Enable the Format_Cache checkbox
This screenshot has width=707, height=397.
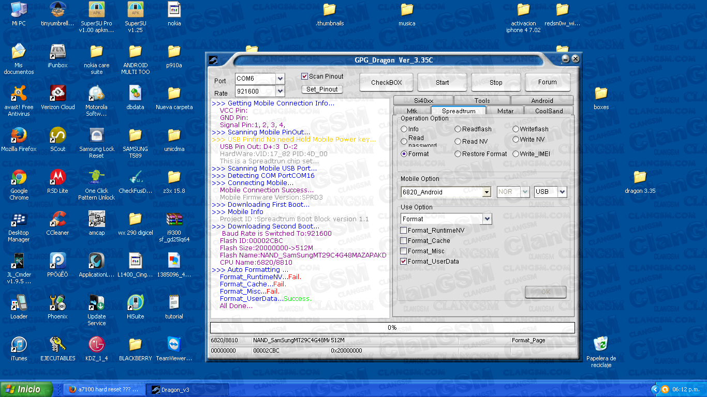click(404, 241)
